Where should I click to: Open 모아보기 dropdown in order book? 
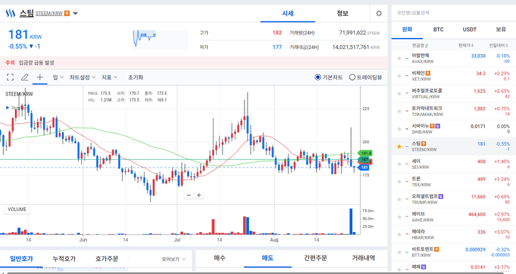[174, 259]
